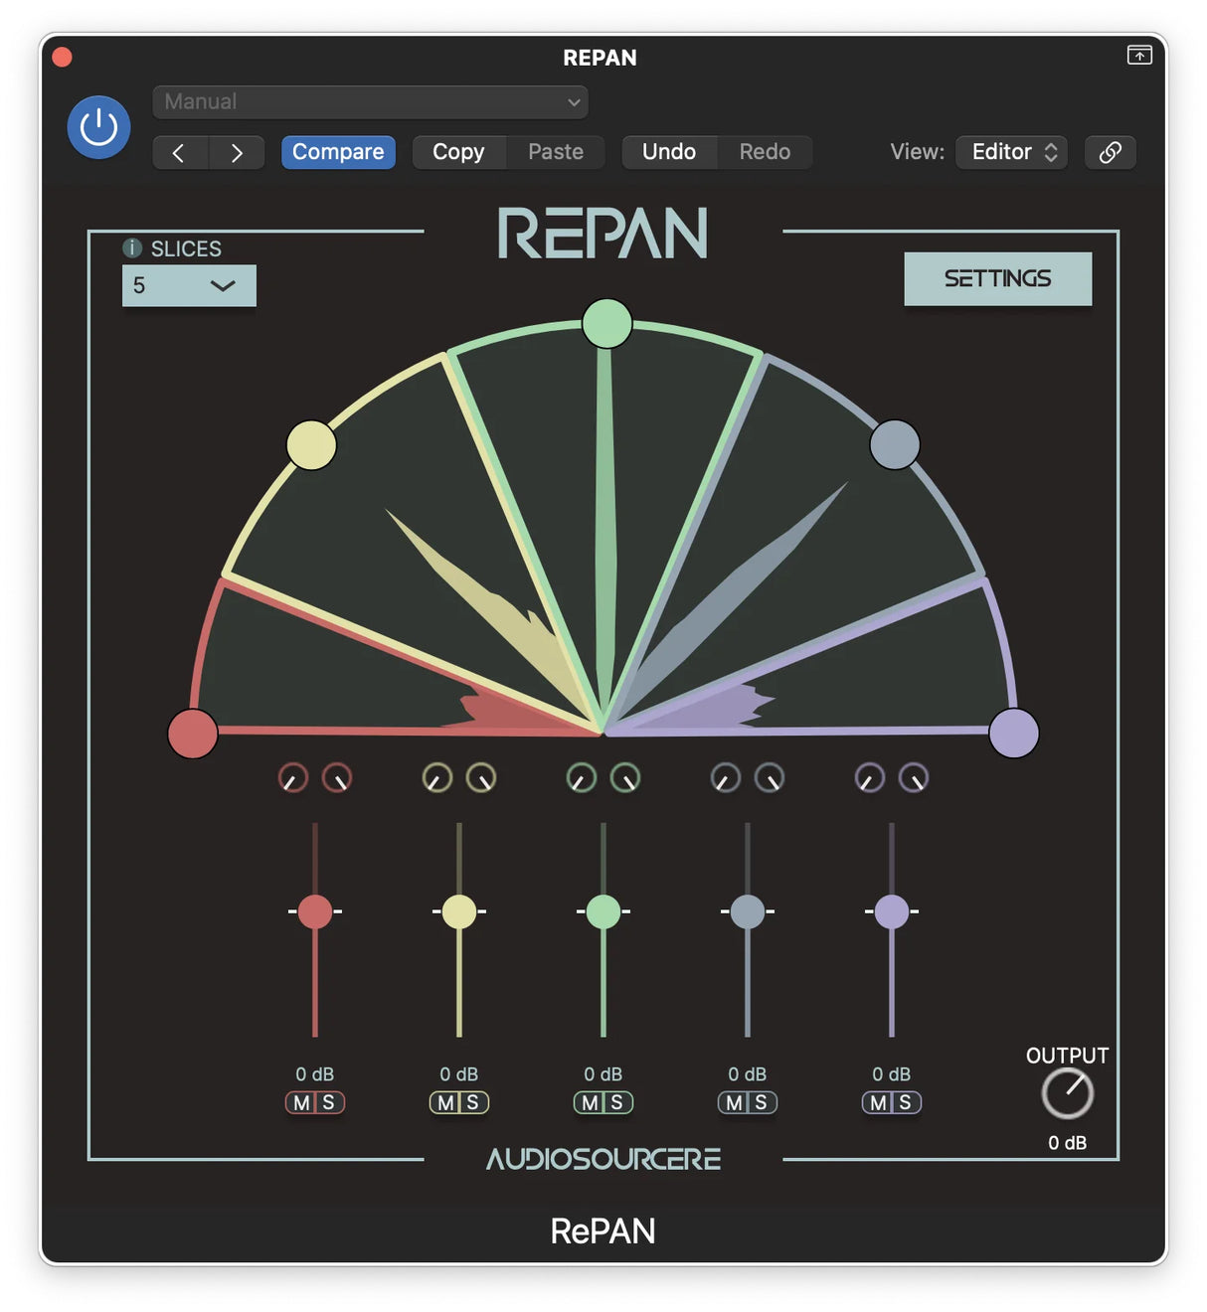Screen dimensions: 1207x1312
Task: Click the Undo button
Action: [668, 152]
